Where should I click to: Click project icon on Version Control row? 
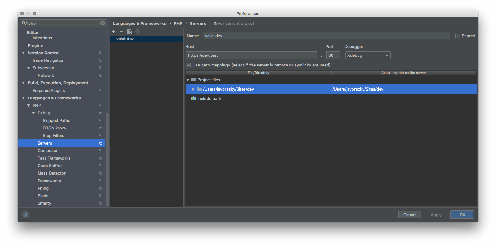(101, 53)
